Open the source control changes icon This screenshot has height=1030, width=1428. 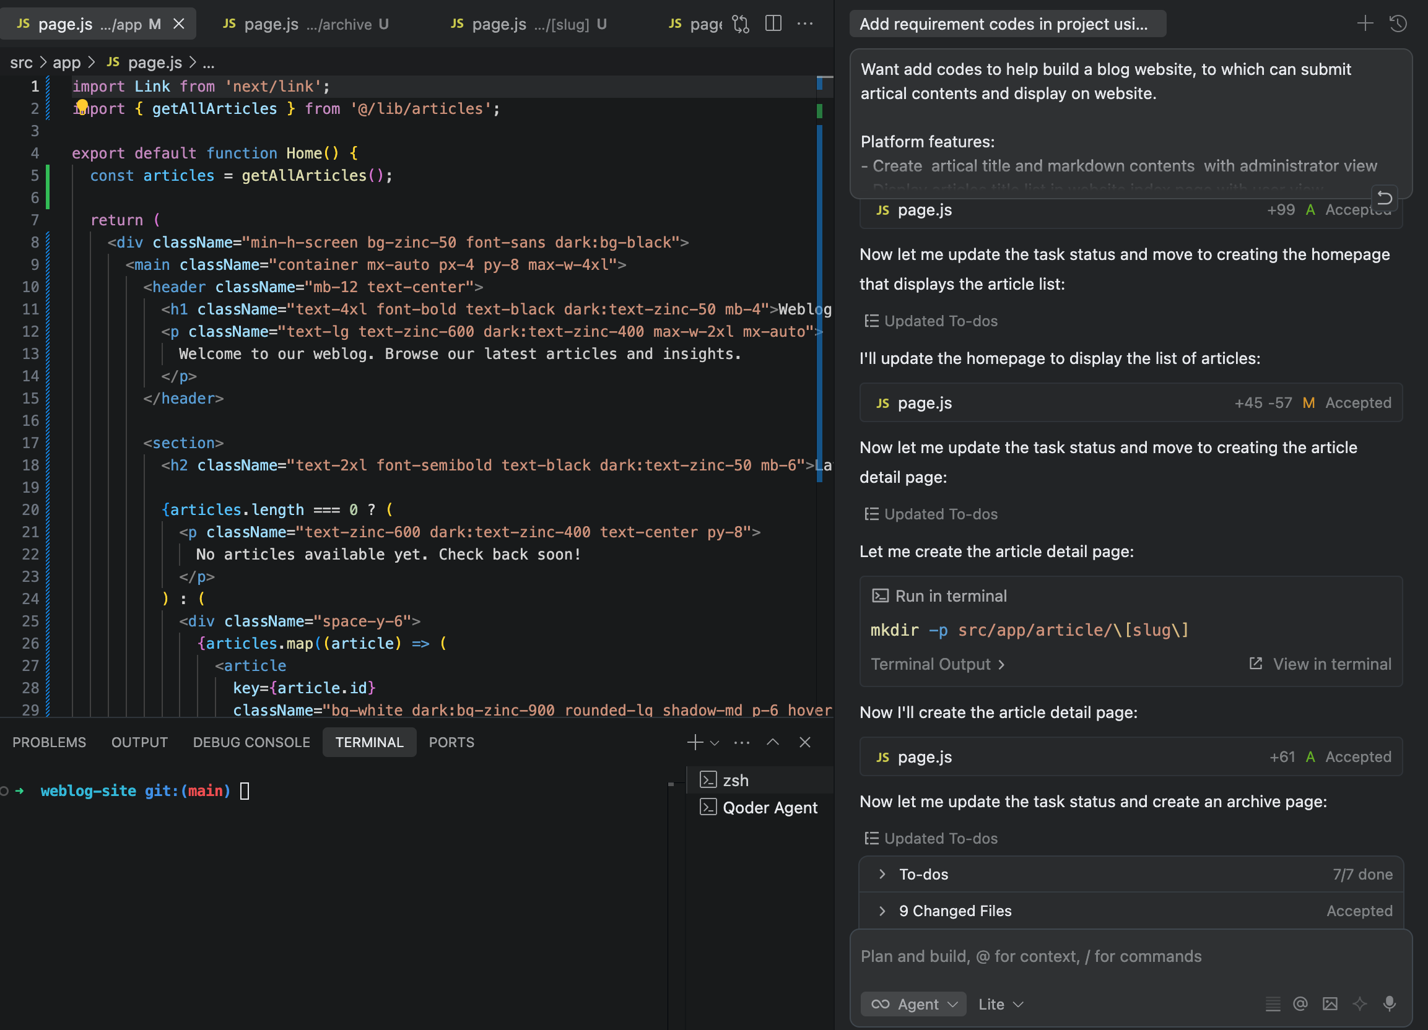(741, 24)
